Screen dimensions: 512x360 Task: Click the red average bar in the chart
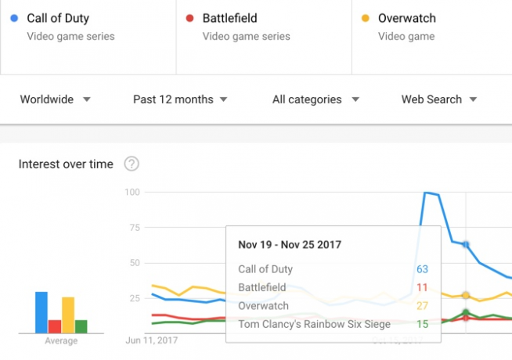pos(55,326)
